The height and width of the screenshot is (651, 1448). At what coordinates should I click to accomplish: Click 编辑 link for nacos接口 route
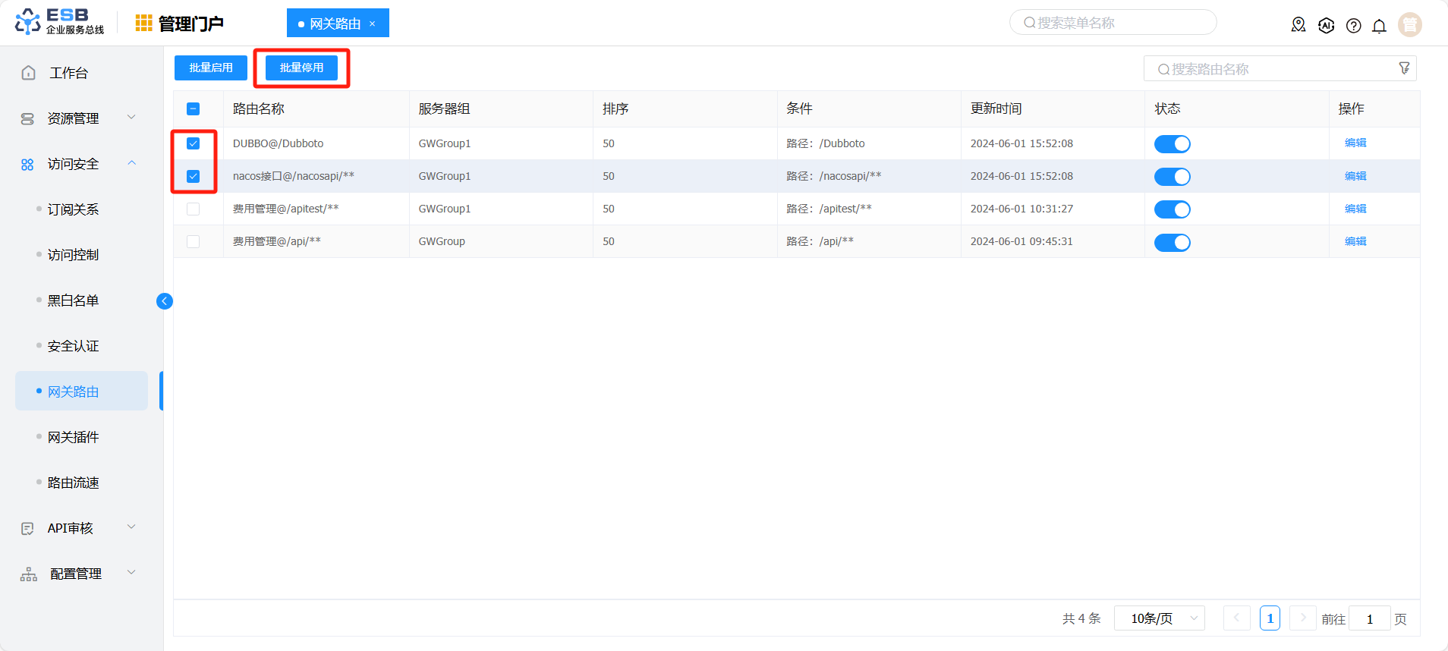pos(1355,176)
